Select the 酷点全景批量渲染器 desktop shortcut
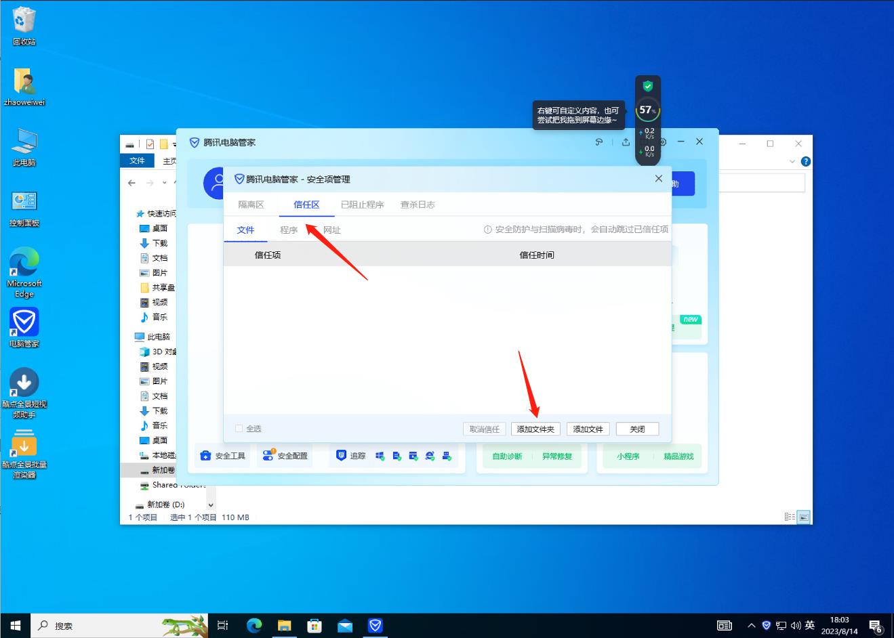Viewport: 894px width, 638px height. tap(24, 453)
